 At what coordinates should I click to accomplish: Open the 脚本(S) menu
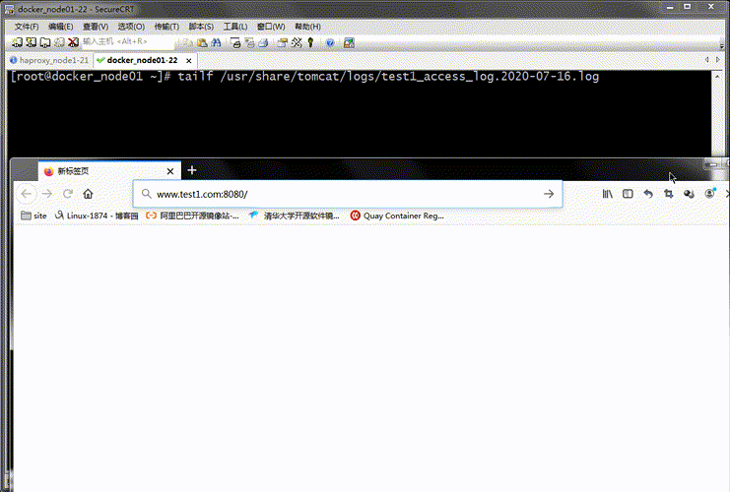(201, 27)
